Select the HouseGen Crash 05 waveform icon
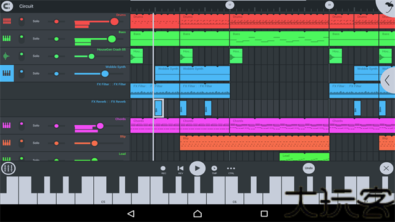Viewport: 395px width, 222px height. [6, 56]
